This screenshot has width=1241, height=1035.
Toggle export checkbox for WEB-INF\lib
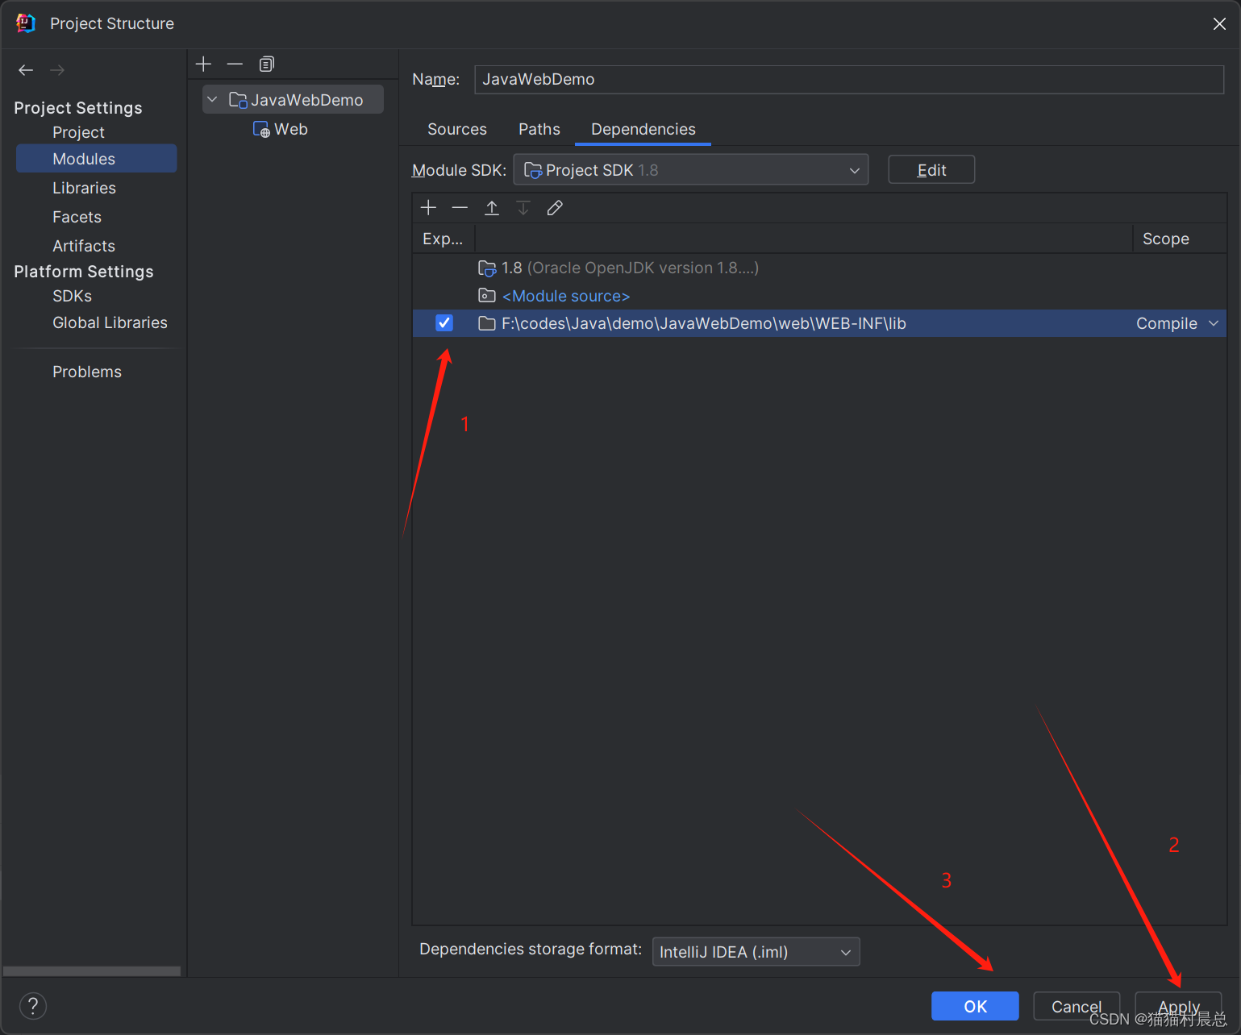444,323
